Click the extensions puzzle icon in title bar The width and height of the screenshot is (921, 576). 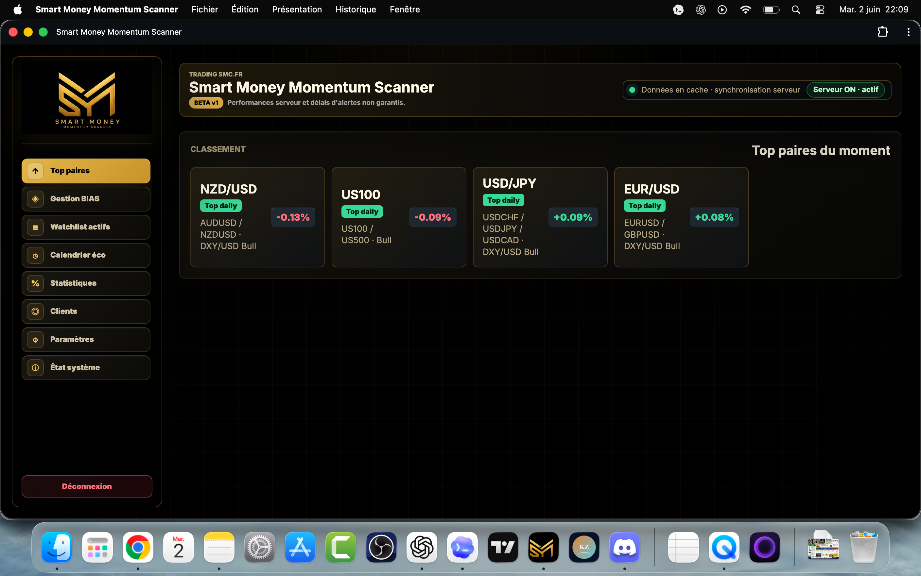(882, 32)
